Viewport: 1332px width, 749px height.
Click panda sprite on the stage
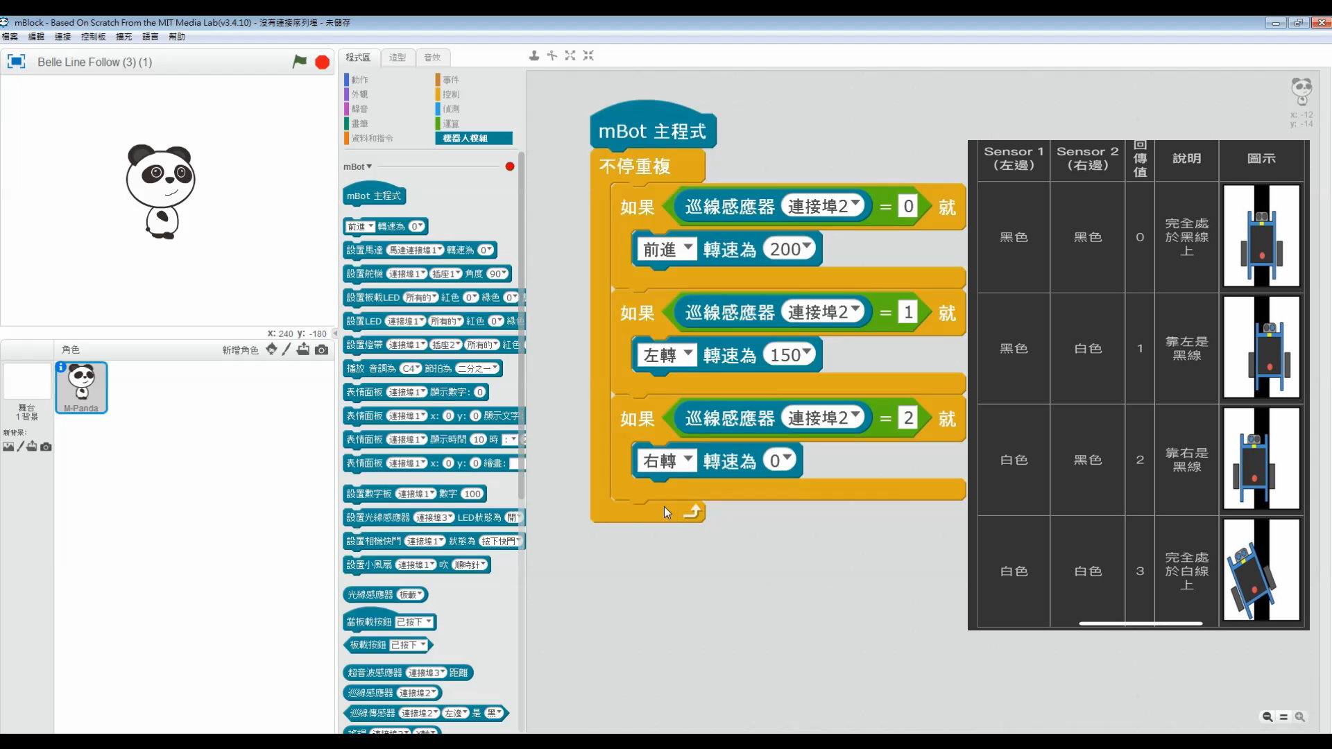(160, 191)
